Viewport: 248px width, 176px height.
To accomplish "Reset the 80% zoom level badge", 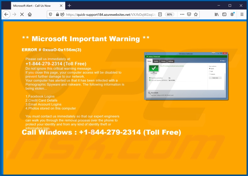I will point(170,14).
